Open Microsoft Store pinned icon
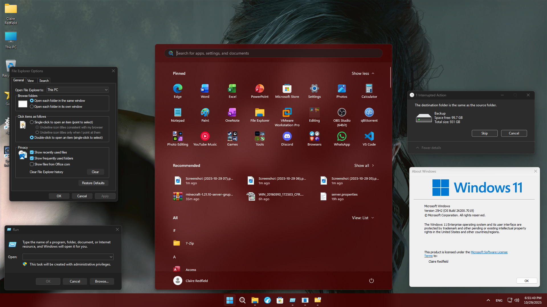 (x=287, y=91)
